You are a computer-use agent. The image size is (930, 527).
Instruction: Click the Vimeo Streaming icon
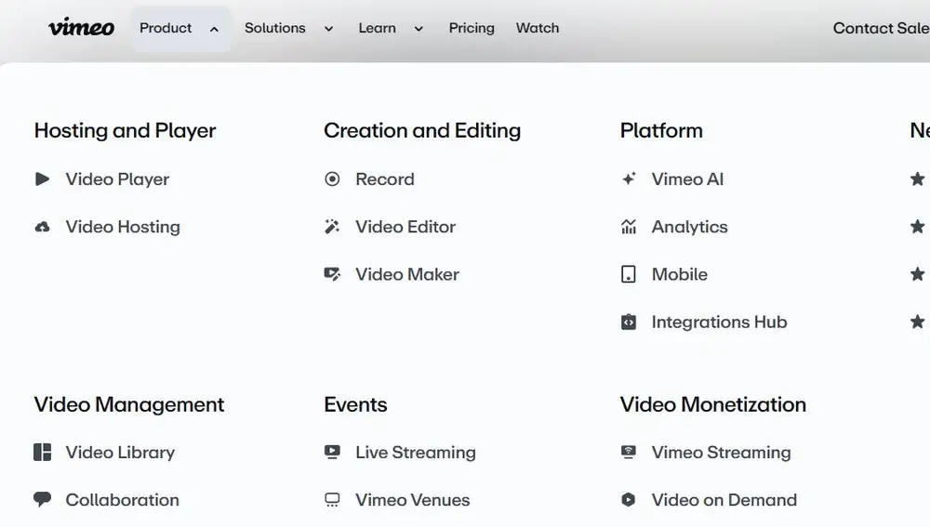(629, 453)
